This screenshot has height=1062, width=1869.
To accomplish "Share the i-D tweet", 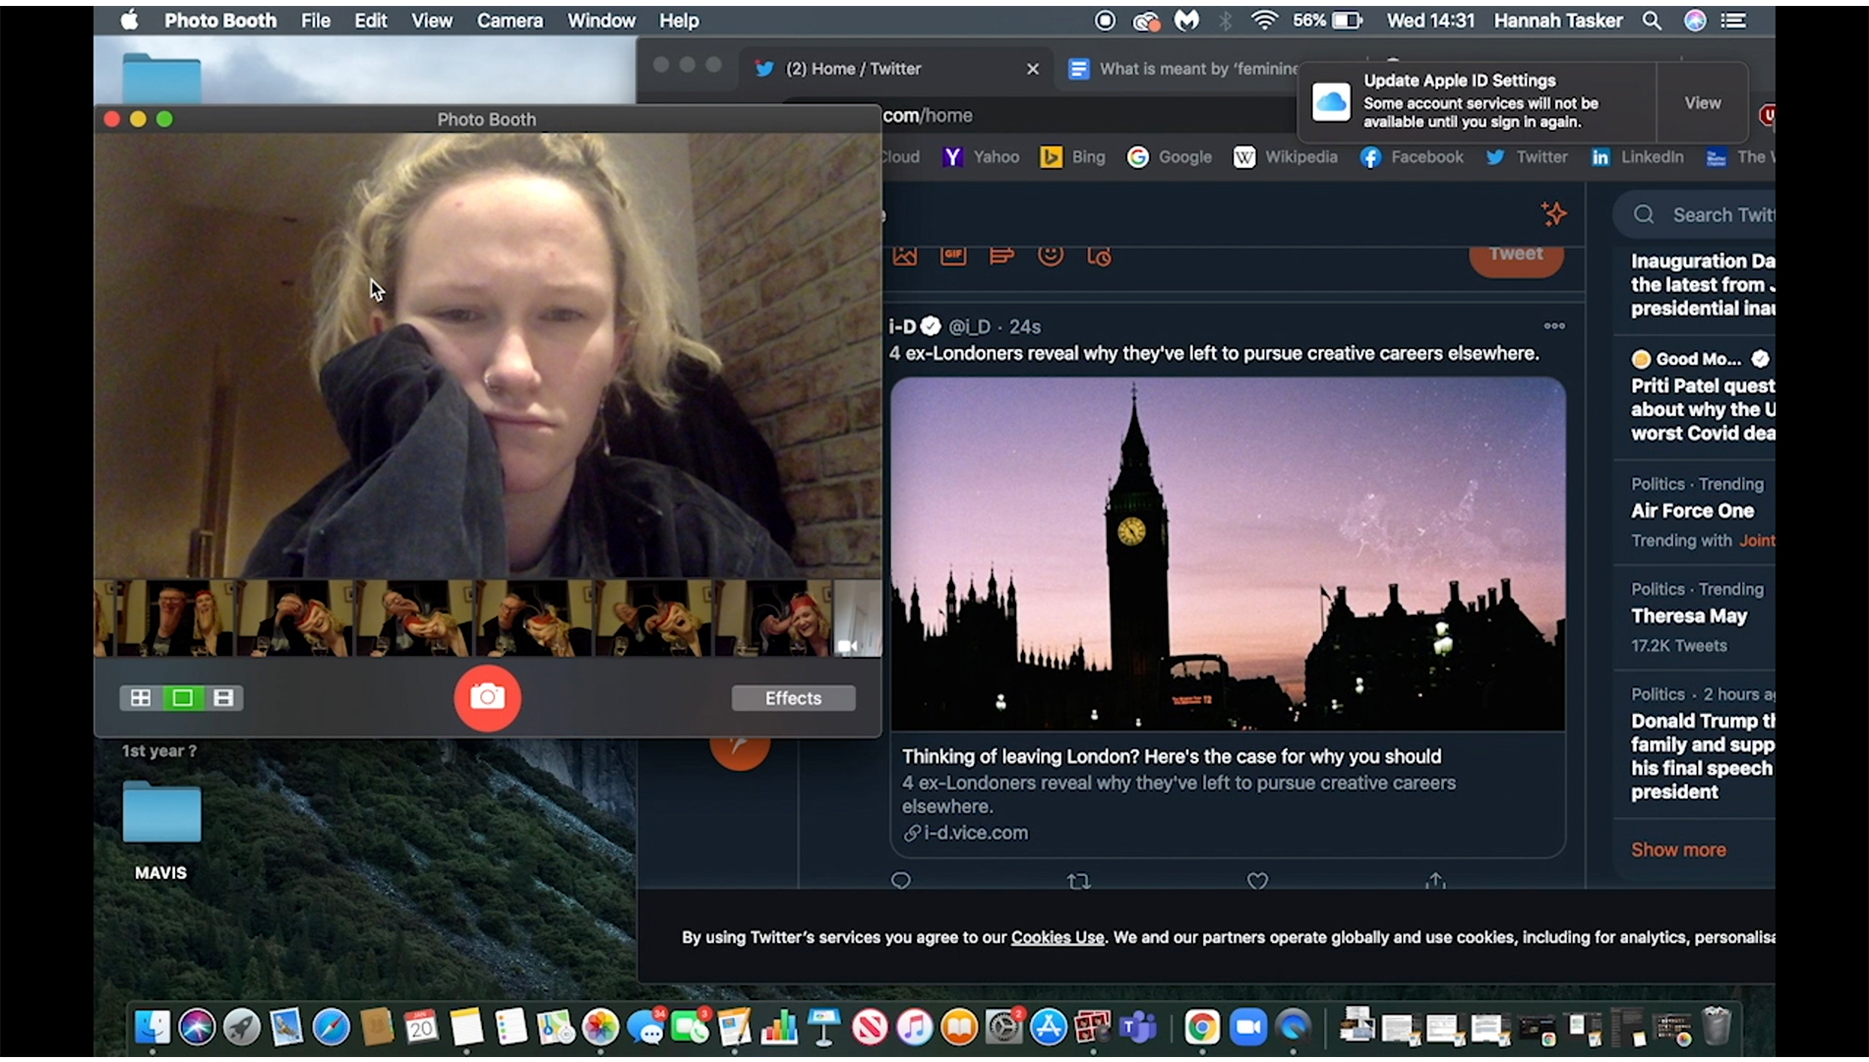I will click(x=1435, y=880).
